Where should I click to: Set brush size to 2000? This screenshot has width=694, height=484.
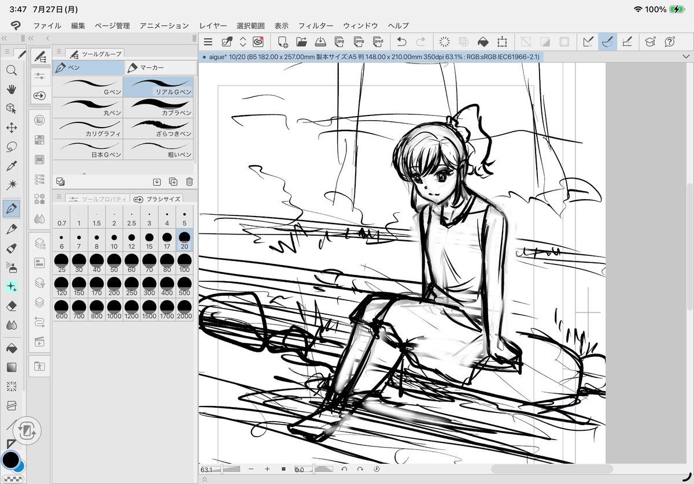point(184,309)
